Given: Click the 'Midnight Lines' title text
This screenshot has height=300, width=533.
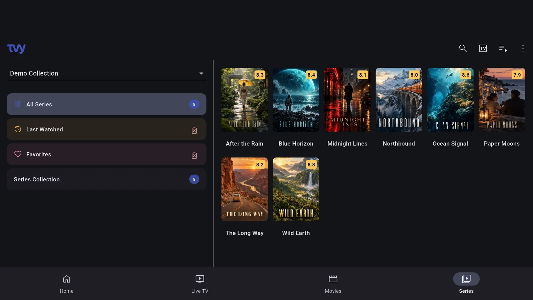Looking at the screenshot, I should pos(347,144).
